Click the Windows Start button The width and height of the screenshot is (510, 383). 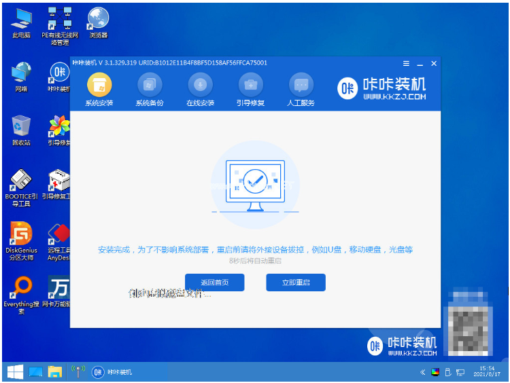coord(14,372)
